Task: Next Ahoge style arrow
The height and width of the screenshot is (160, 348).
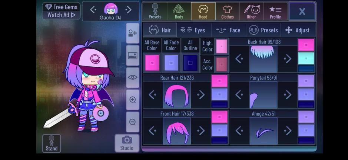Action: click(288, 131)
